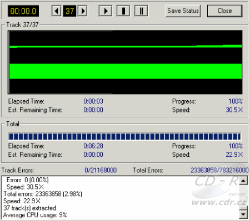
Task: Click the Total blue progress bar
Action: (x=124, y=136)
